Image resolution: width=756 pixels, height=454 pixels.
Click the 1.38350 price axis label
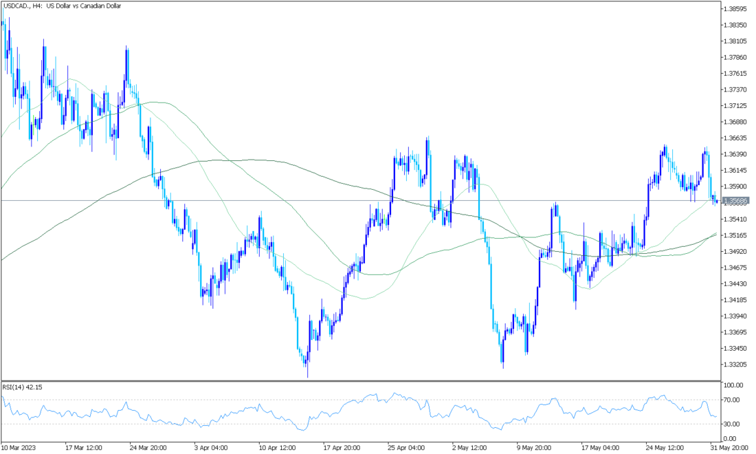(736, 25)
